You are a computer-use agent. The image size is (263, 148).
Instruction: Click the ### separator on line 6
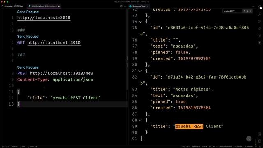pyautogui.click(x=21, y=55)
